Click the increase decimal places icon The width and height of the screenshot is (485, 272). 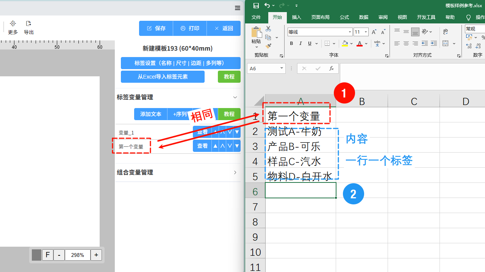[469, 46]
